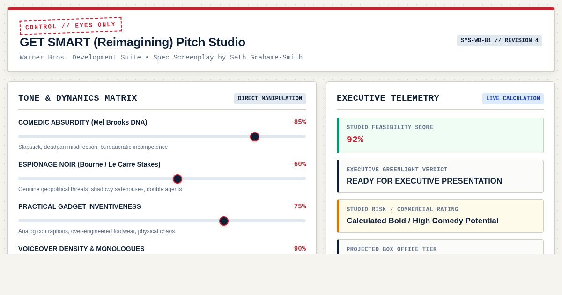Select the Executive Greenlight Verdict card
562x295 pixels.
(x=440, y=177)
